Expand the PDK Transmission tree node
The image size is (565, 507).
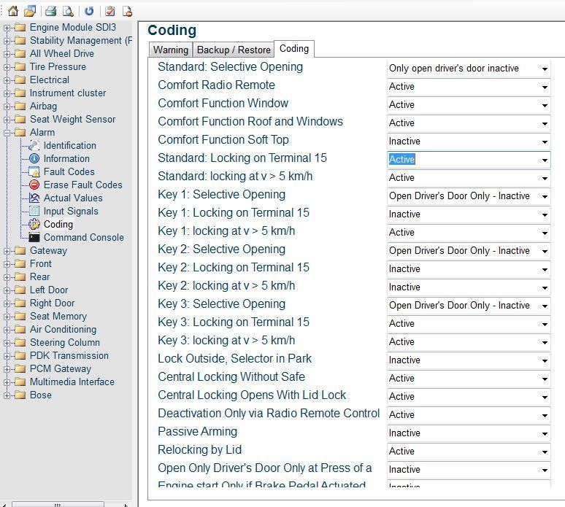click(x=7, y=356)
